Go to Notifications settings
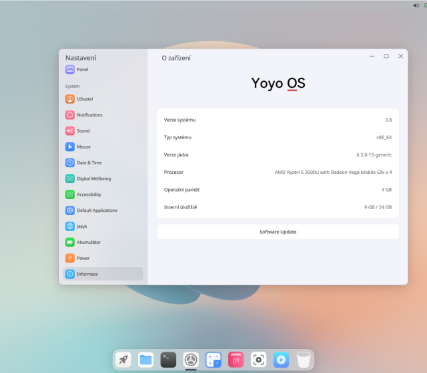Viewport: 427px width, 373px height. pos(89,115)
